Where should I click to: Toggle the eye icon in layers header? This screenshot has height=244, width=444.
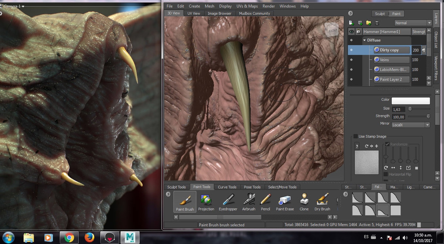[351, 32]
